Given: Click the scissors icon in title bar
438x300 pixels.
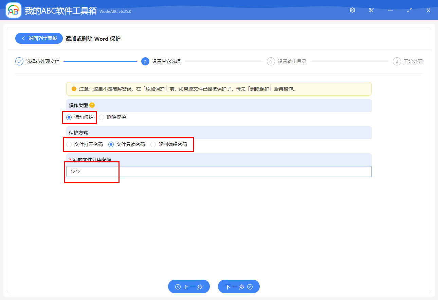Looking at the screenshot, I should (x=371, y=10).
